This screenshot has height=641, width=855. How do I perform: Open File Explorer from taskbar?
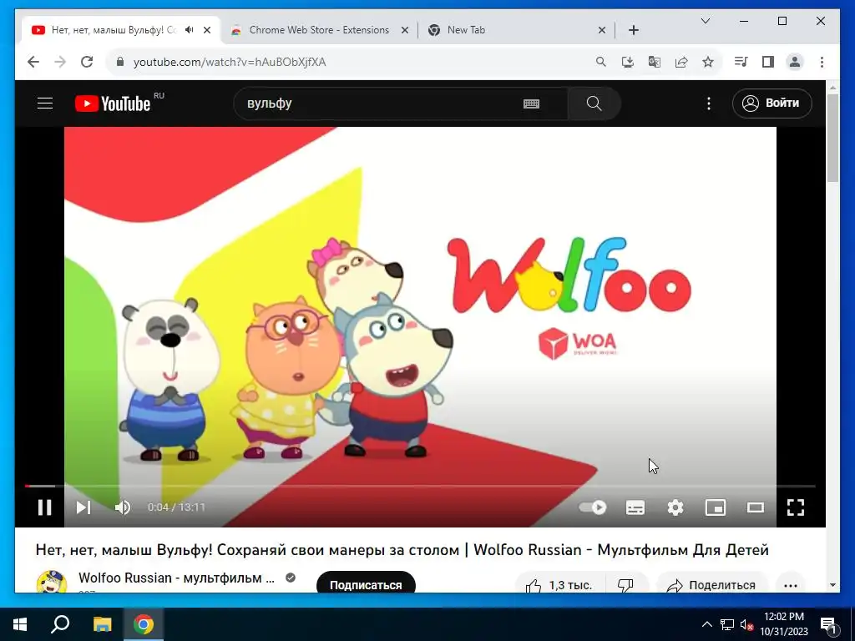(102, 624)
